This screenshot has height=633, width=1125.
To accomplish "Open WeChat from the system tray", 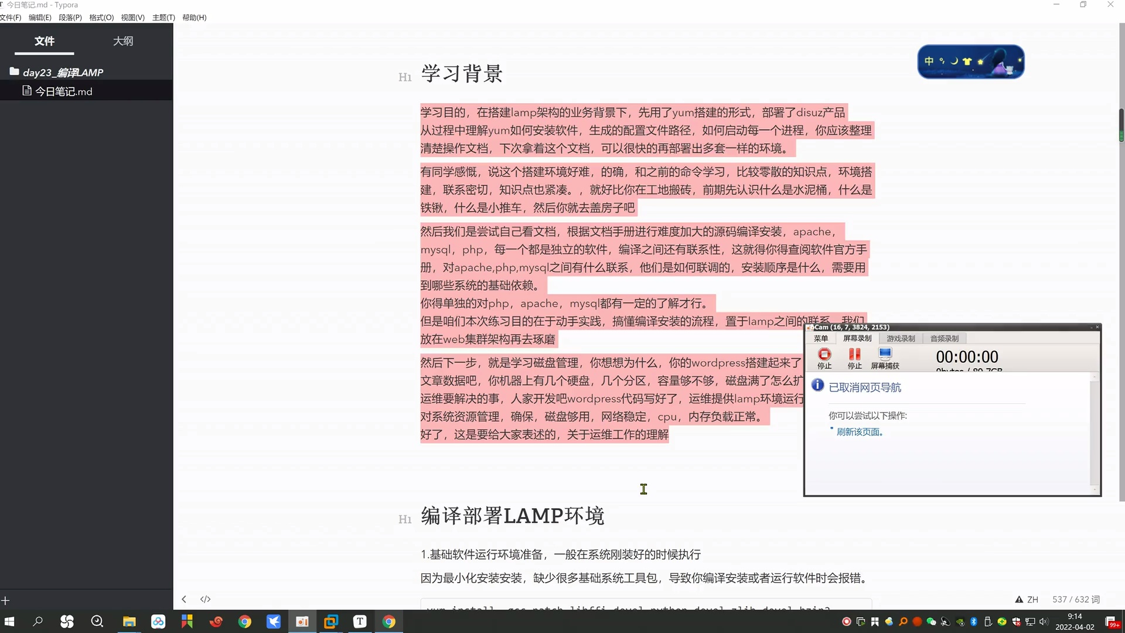I will (932, 621).
